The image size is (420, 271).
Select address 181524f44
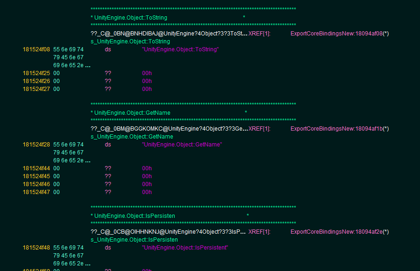click(x=36, y=168)
